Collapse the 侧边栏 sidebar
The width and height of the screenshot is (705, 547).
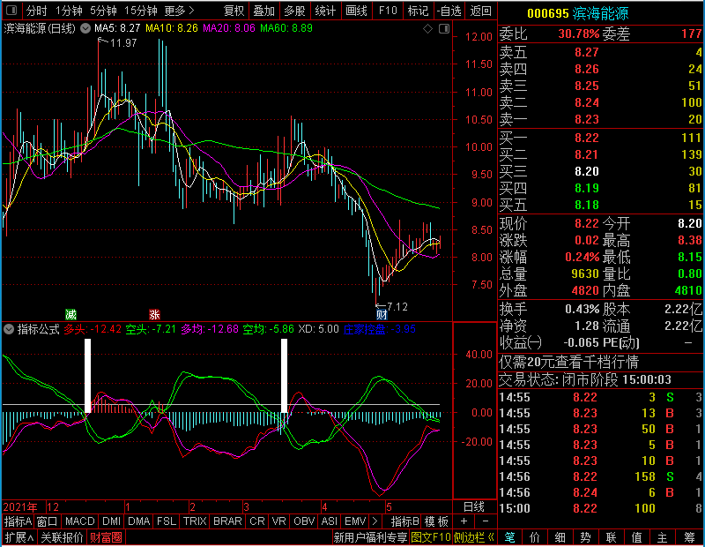pyautogui.click(x=474, y=537)
